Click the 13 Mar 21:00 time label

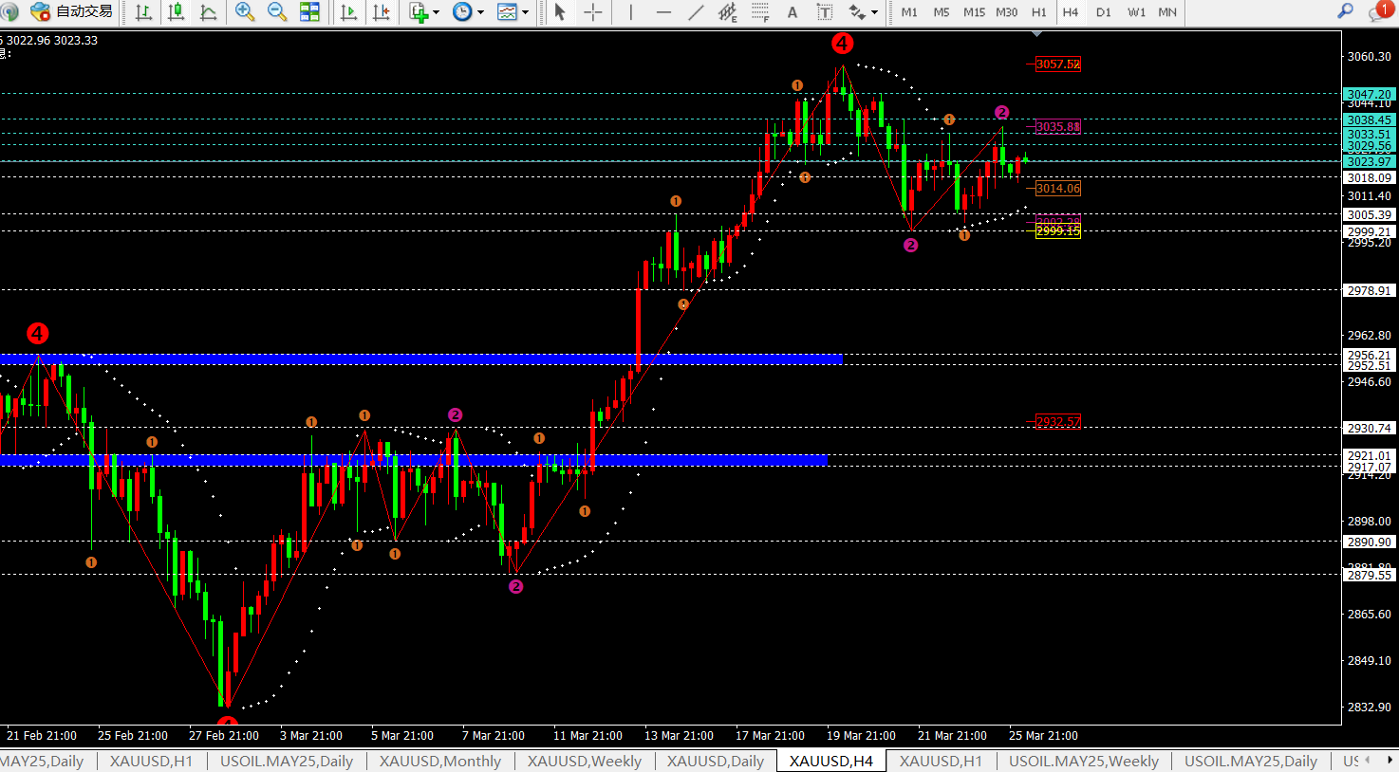tap(679, 735)
